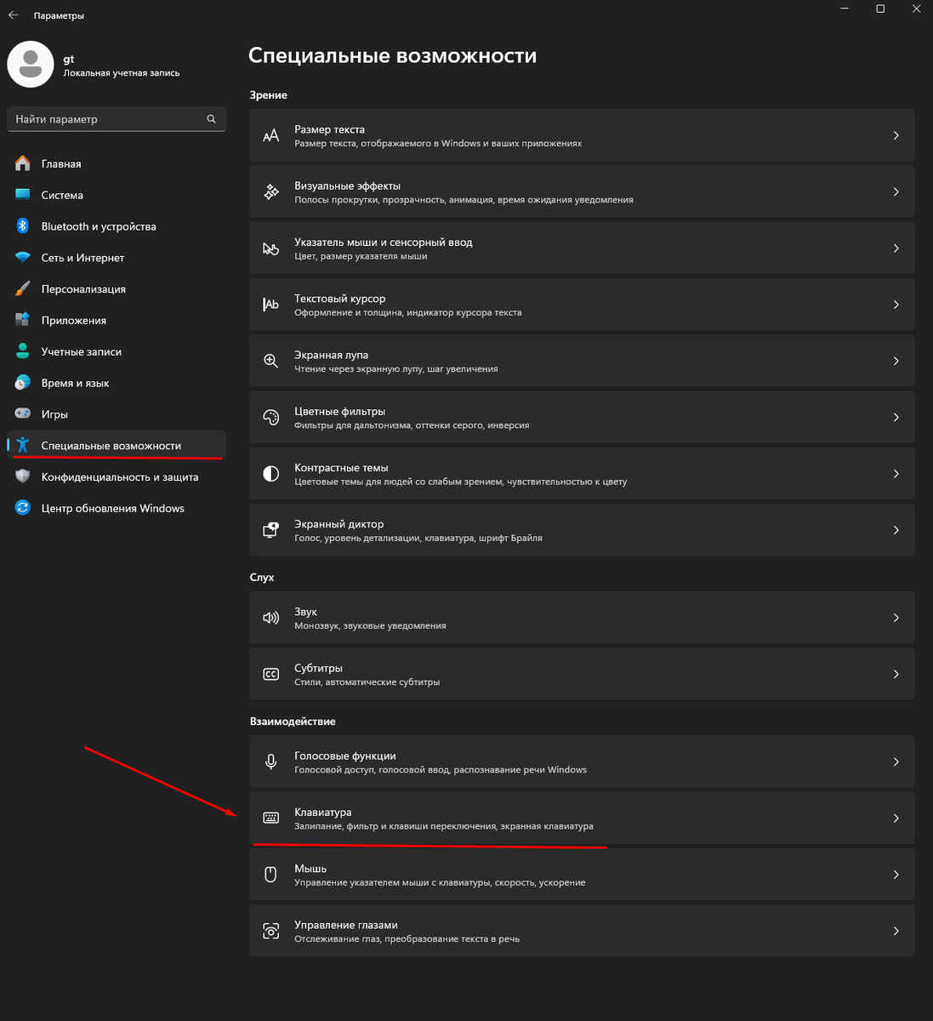The image size is (933, 1021).
Task: Click the Время и язык globe icon
Action: tap(23, 383)
